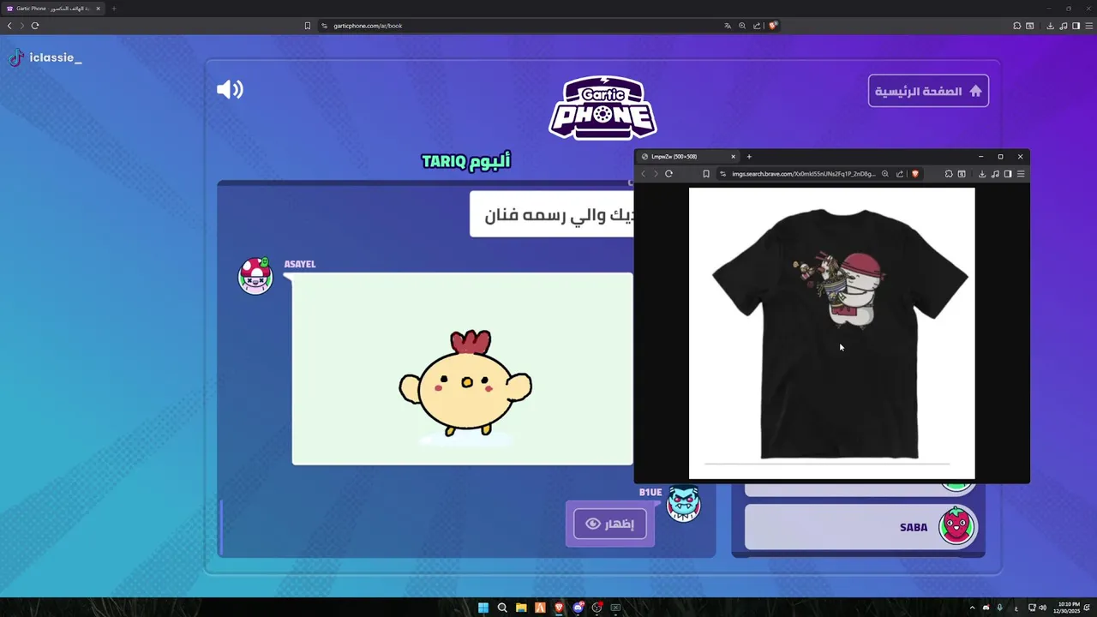This screenshot has height=617, width=1097.
Task: Share the popup image URL
Action: click(x=900, y=174)
